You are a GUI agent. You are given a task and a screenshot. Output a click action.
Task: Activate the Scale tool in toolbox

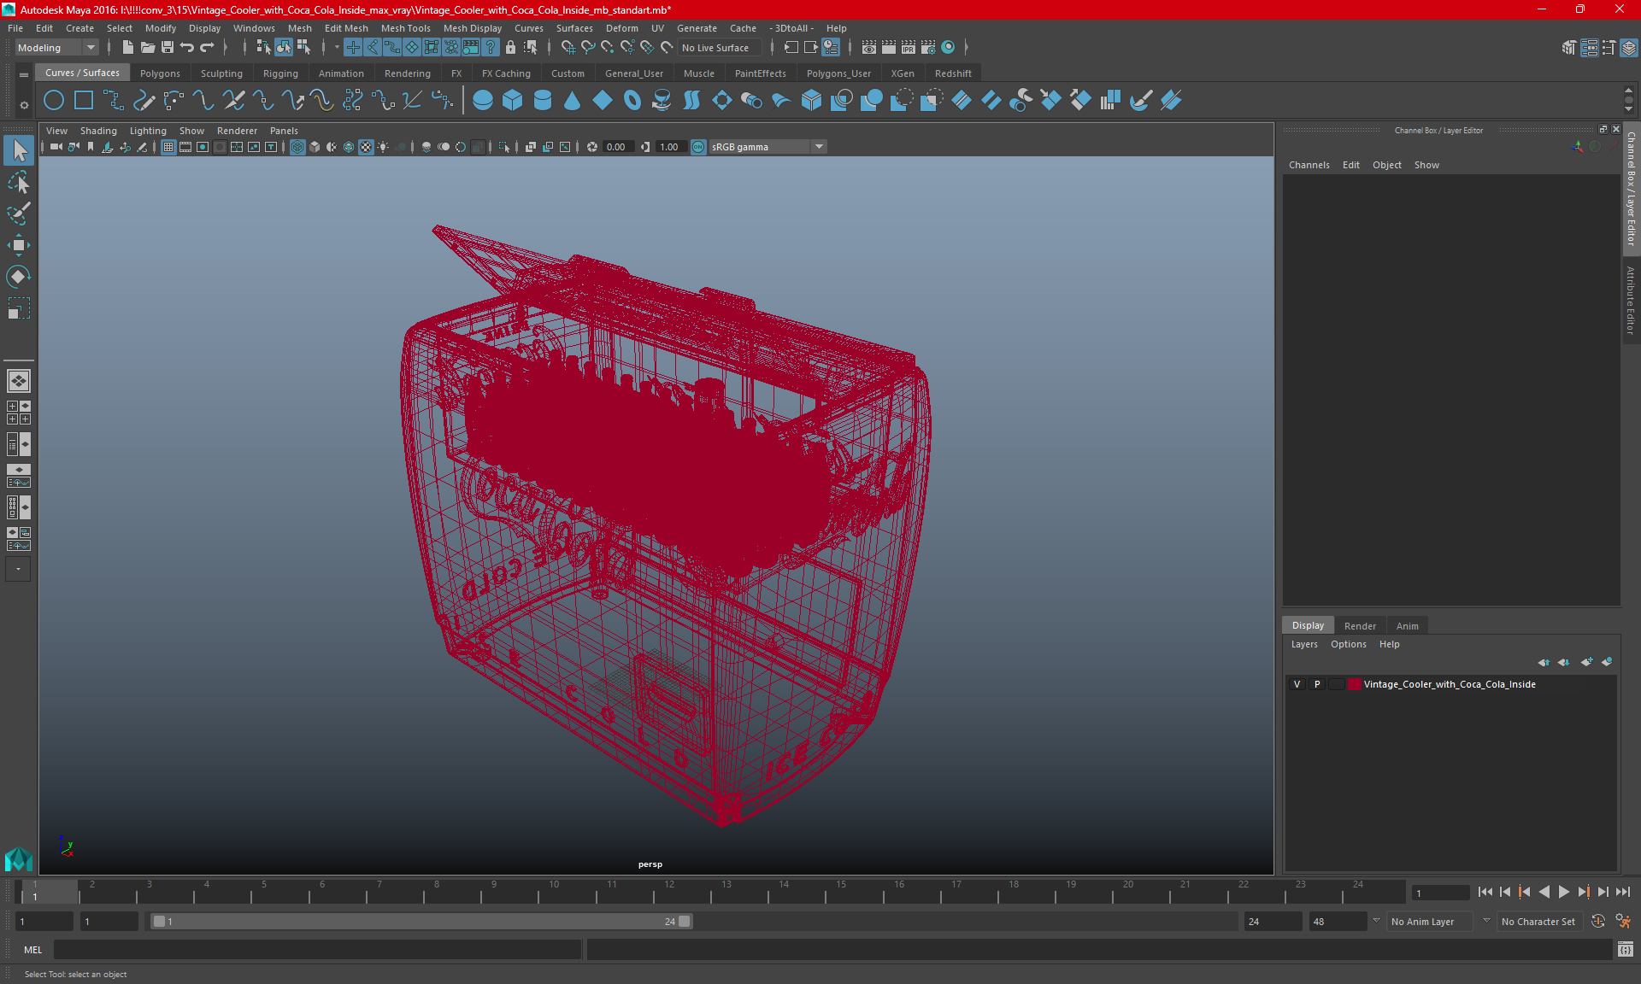coord(19,308)
